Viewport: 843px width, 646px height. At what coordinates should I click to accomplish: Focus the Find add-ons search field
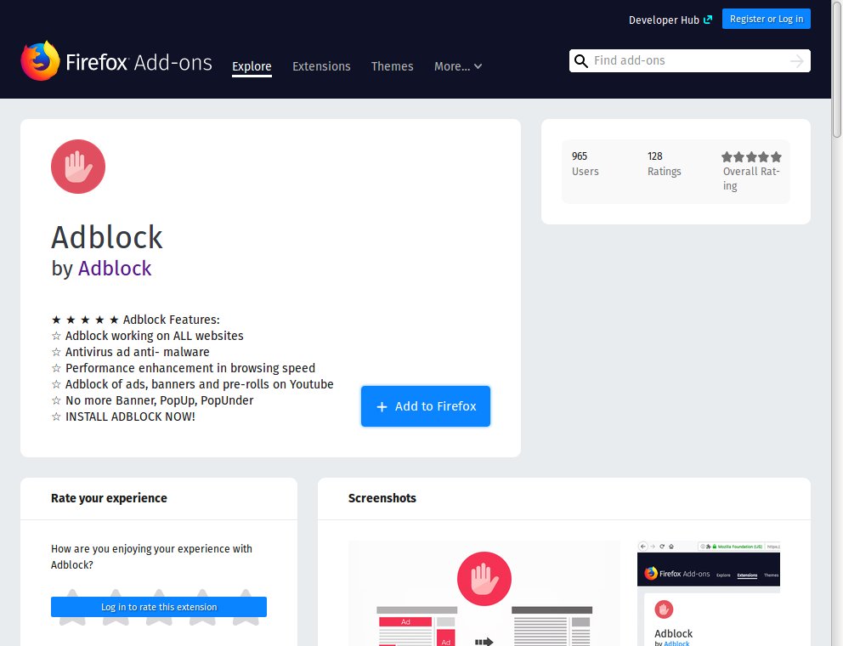(x=690, y=61)
